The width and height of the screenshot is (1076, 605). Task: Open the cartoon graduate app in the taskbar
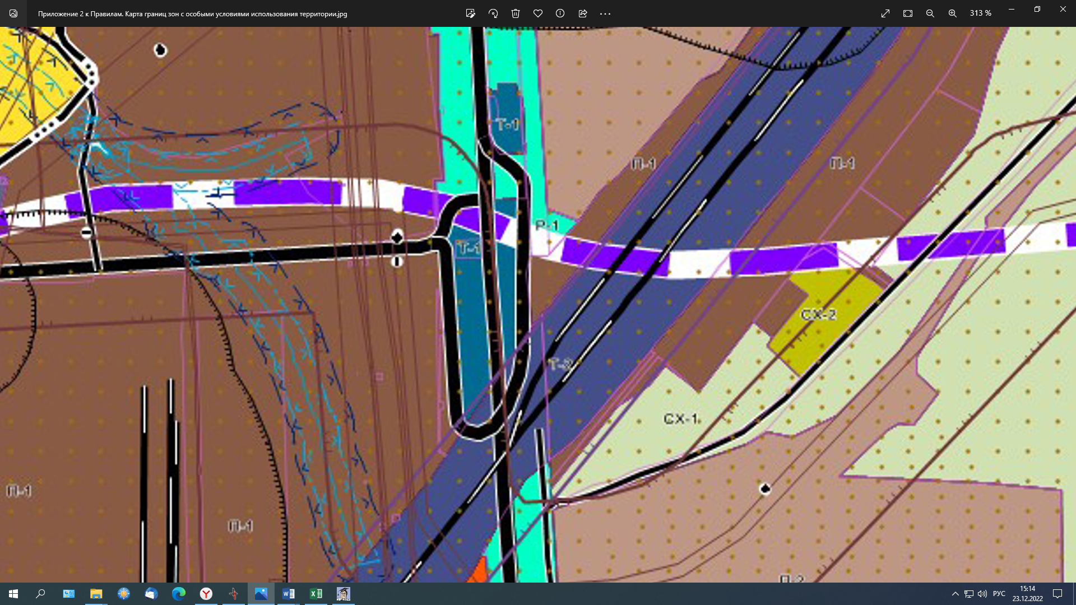344,594
